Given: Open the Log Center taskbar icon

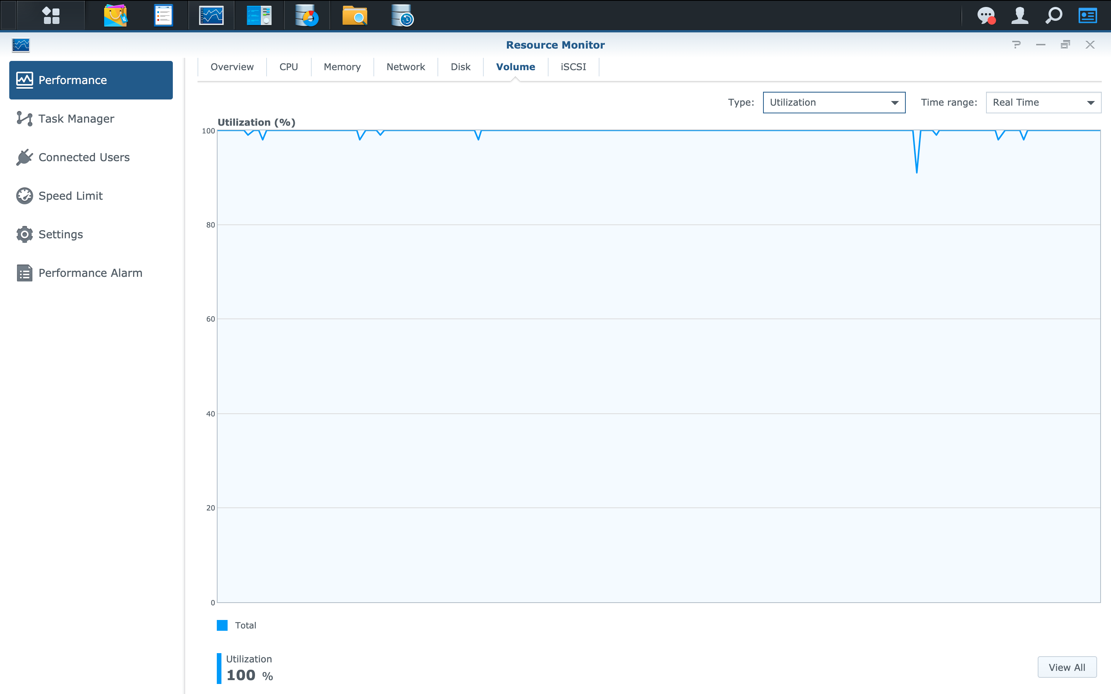Looking at the screenshot, I should tap(163, 15).
